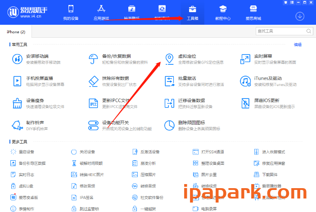The width and height of the screenshot is (316, 212).
Task: Open 转换音频 (Convert Audio)
Action: [144, 186]
